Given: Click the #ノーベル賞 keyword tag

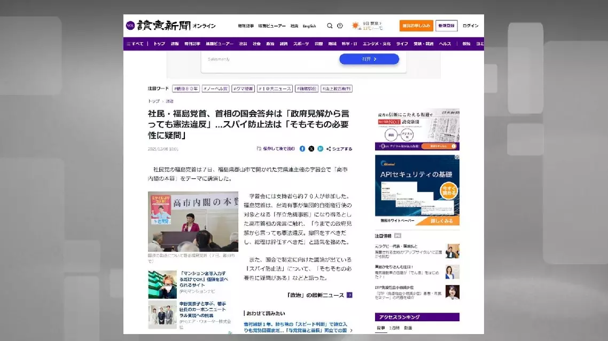Looking at the screenshot, I should click(x=215, y=89).
